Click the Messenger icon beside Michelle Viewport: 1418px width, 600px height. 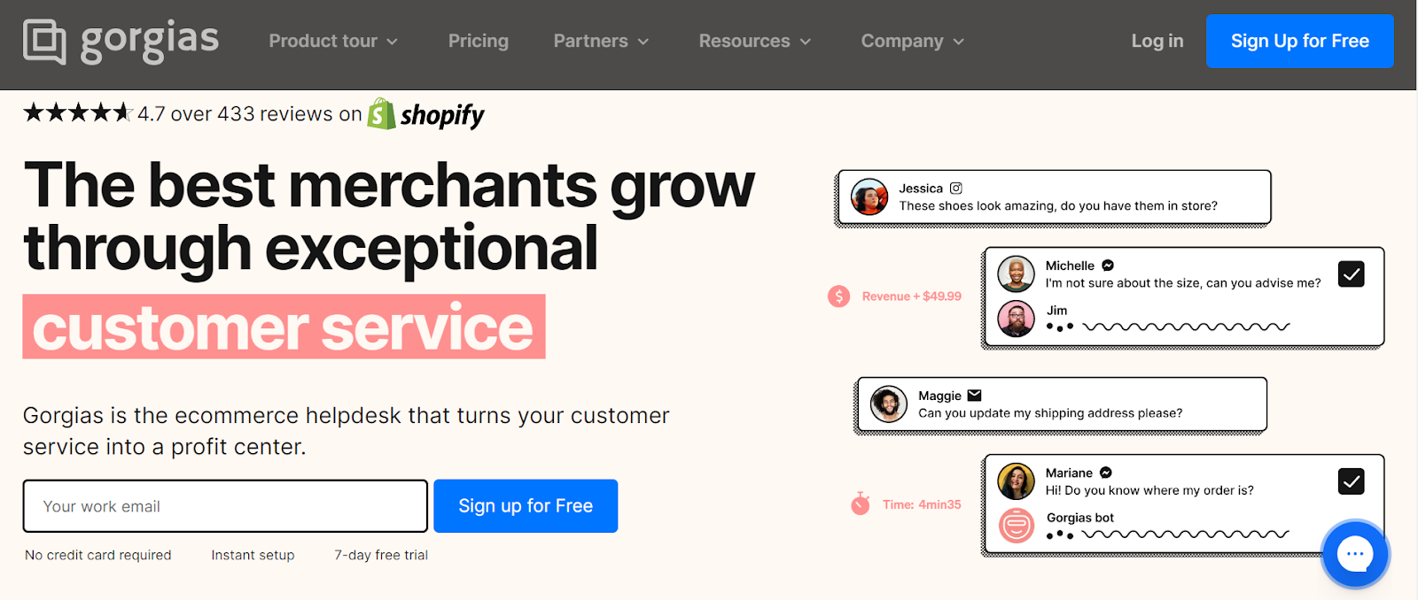1108,265
